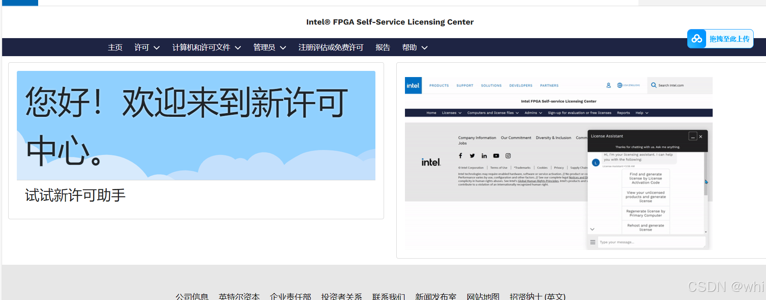766x300 pixels.
Task: Open the 帮助 help menu
Action: click(409, 48)
